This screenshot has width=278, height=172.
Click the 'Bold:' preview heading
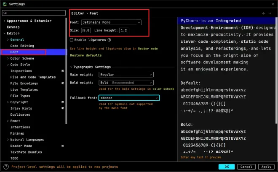tap(187, 125)
